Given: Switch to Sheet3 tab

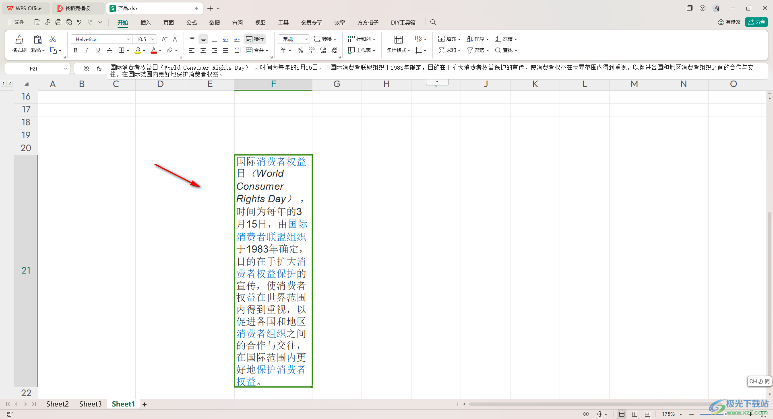Looking at the screenshot, I should click(90, 404).
